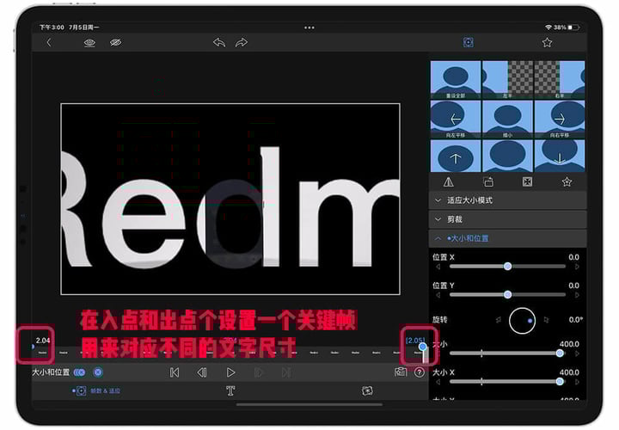Toggle the keyframe pill next to 大小和位置
The width and height of the screenshot is (619, 430).
(x=79, y=372)
